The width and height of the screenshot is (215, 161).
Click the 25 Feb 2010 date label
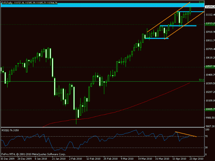coord(111,159)
